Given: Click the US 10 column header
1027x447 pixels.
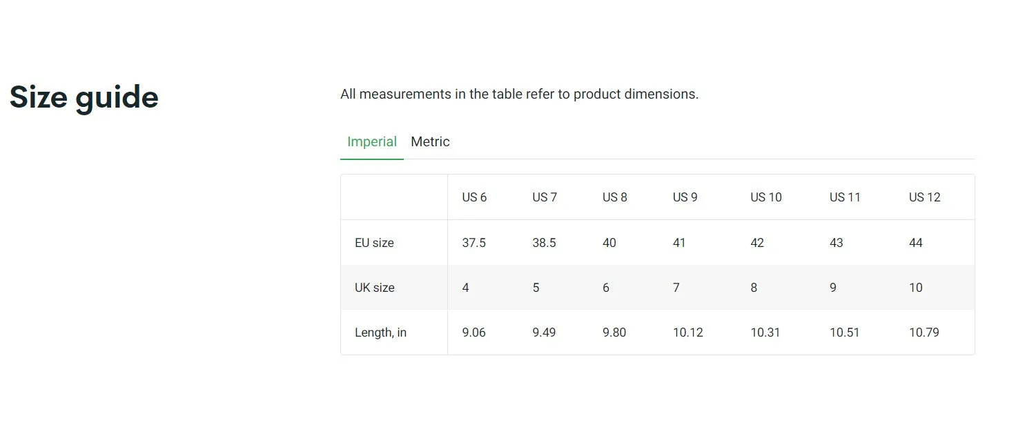Looking at the screenshot, I should click(766, 197).
